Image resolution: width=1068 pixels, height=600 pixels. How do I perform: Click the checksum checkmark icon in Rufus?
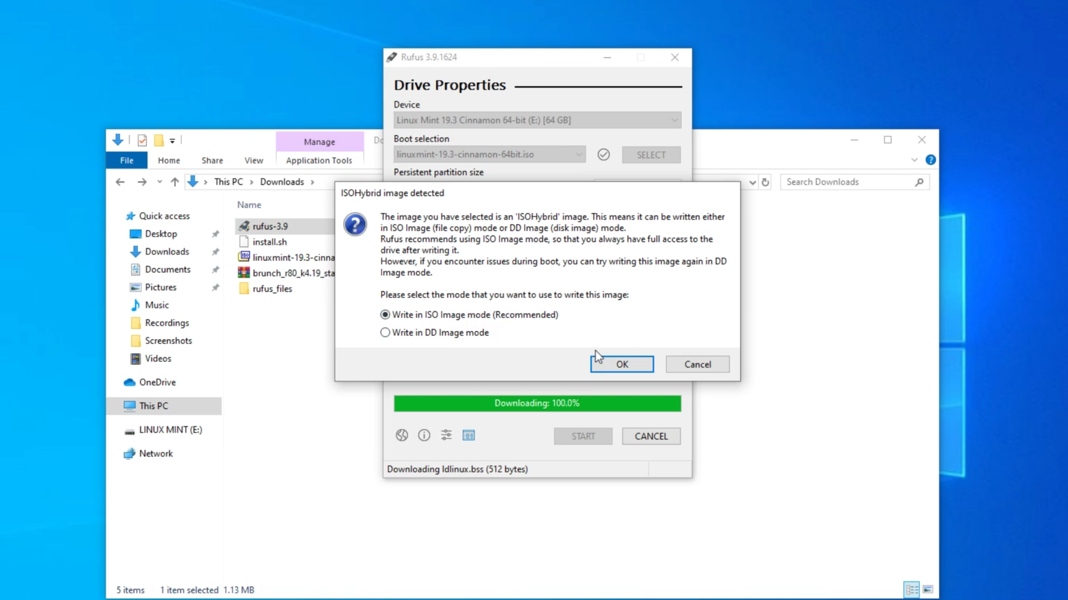point(604,155)
